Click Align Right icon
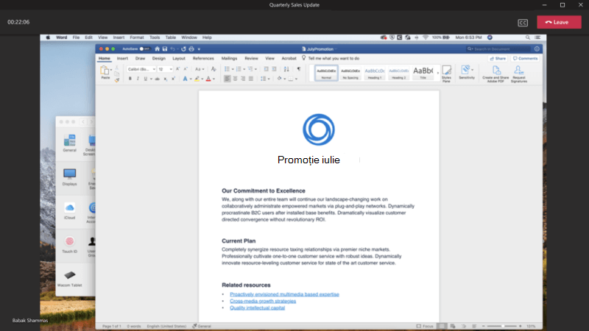 click(x=243, y=79)
